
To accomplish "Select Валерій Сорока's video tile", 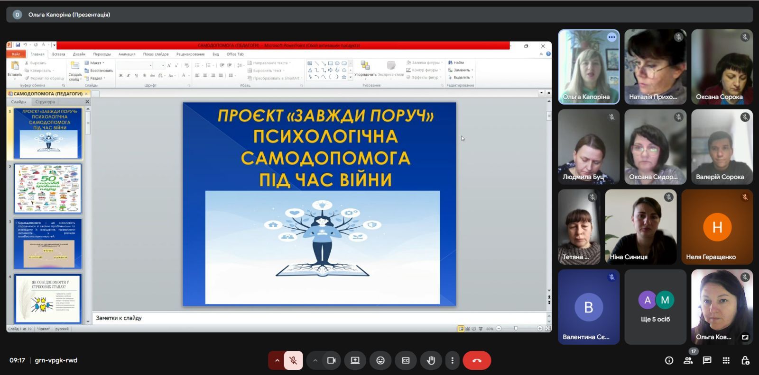I will tap(722, 147).
